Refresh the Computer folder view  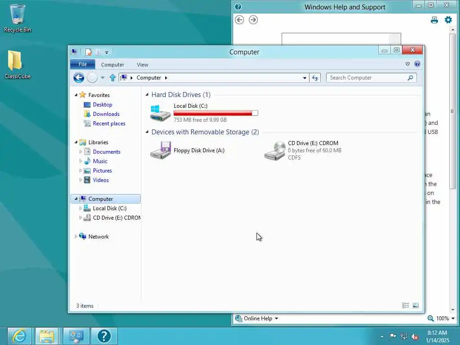(315, 78)
